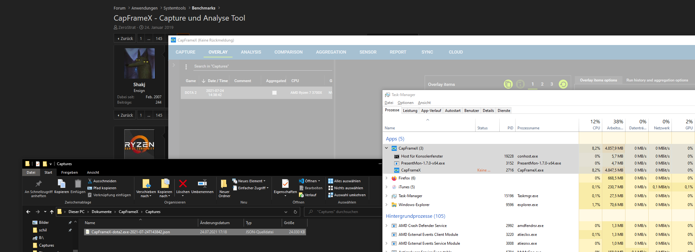Go to page 145 in top pagination

point(159,38)
